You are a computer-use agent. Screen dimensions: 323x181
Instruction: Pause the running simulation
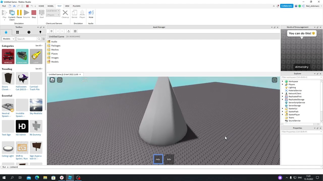coord(19,14)
